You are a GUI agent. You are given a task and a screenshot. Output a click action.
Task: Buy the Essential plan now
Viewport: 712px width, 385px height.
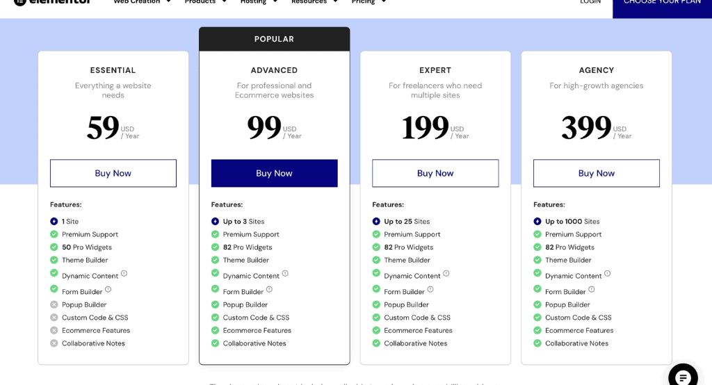tap(113, 173)
